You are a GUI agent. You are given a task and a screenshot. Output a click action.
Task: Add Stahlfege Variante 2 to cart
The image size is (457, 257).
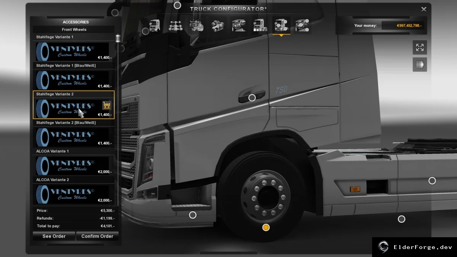pos(107,105)
